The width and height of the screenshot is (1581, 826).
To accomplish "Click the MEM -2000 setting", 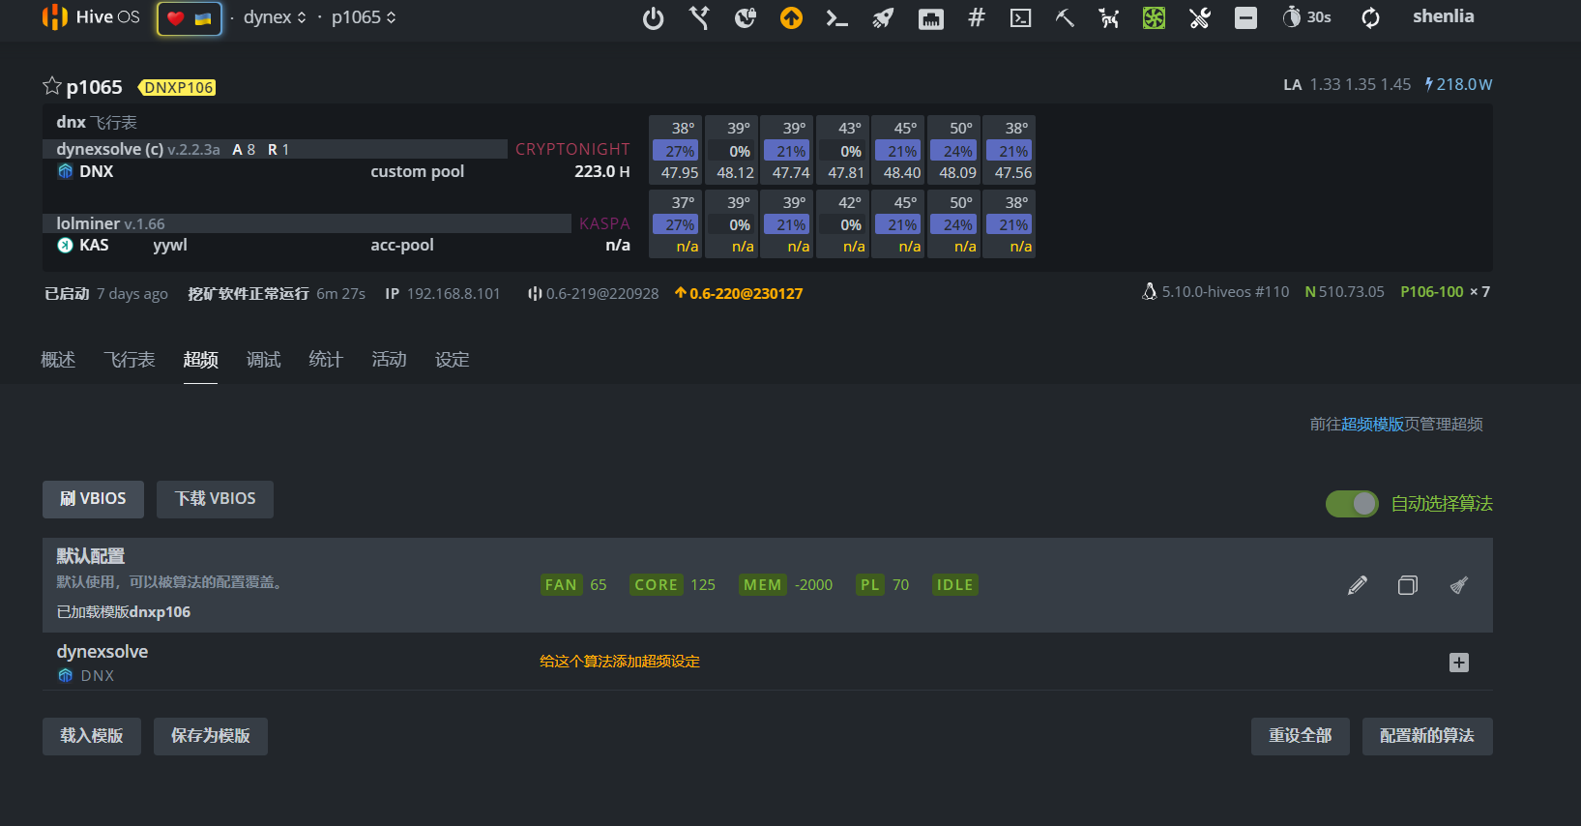I will click(786, 584).
